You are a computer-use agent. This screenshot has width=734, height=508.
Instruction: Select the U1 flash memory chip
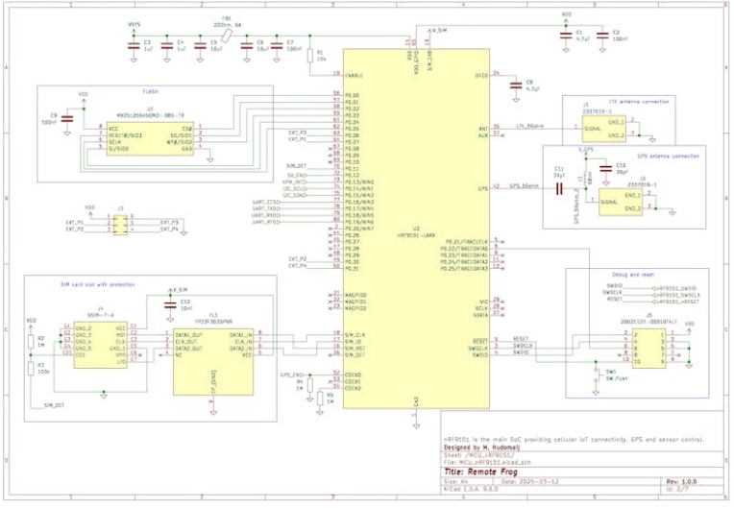pos(151,139)
